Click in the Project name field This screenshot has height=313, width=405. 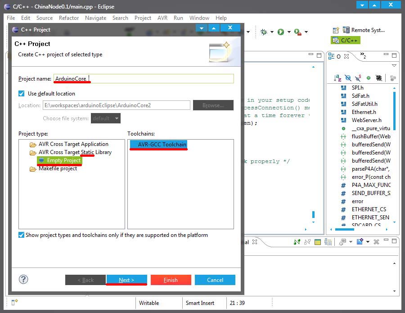pyautogui.click(x=144, y=78)
